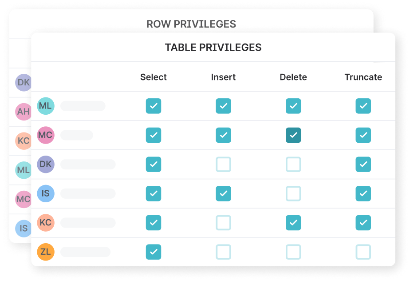Click the DK avatar in Table Privileges
This screenshot has height=281, width=410.
coord(46,165)
